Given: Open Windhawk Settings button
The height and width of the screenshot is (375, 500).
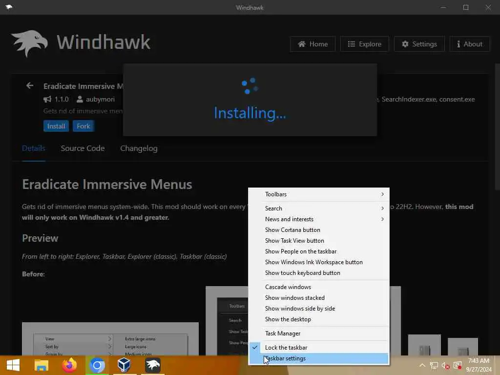Looking at the screenshot, I should (419, 44).
